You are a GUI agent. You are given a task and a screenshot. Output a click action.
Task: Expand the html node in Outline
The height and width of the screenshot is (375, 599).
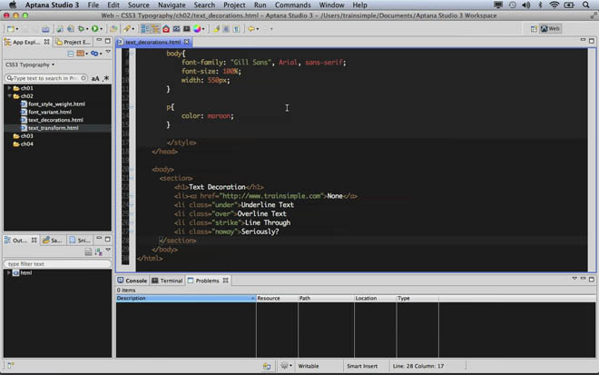(9, 272)
